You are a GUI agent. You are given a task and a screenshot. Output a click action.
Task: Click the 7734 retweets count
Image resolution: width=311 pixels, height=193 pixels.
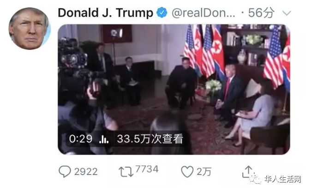click(147, 169)
